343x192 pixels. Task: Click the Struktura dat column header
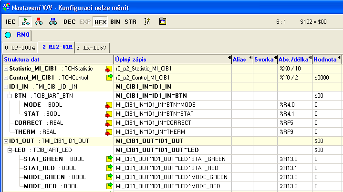tap(58, 60)
